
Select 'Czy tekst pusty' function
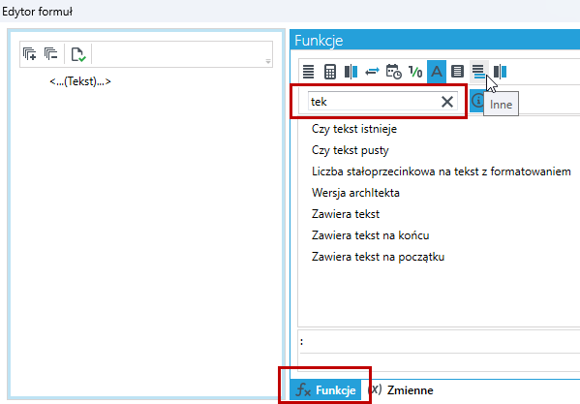point(350,150)
